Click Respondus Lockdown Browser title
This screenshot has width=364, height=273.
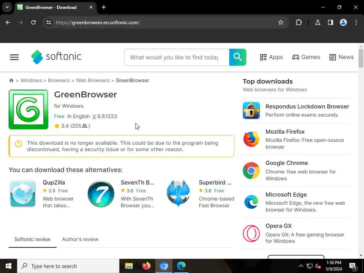coord(307,106)
